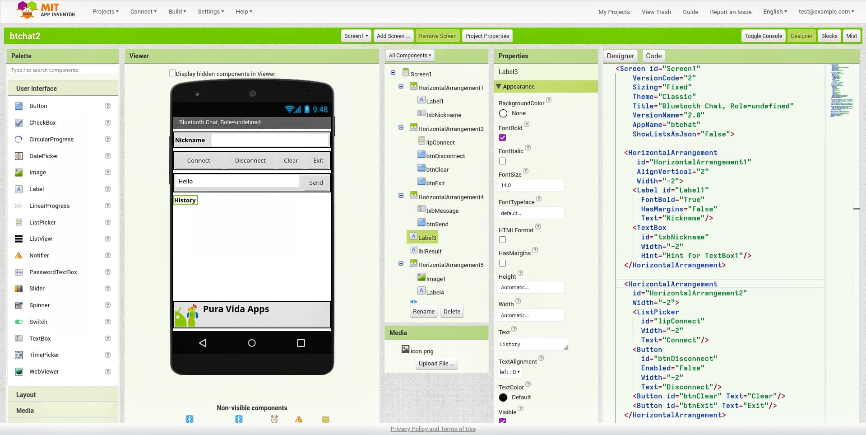Collapse the HorizontalArrangement2 tree node

pos(401,128)
